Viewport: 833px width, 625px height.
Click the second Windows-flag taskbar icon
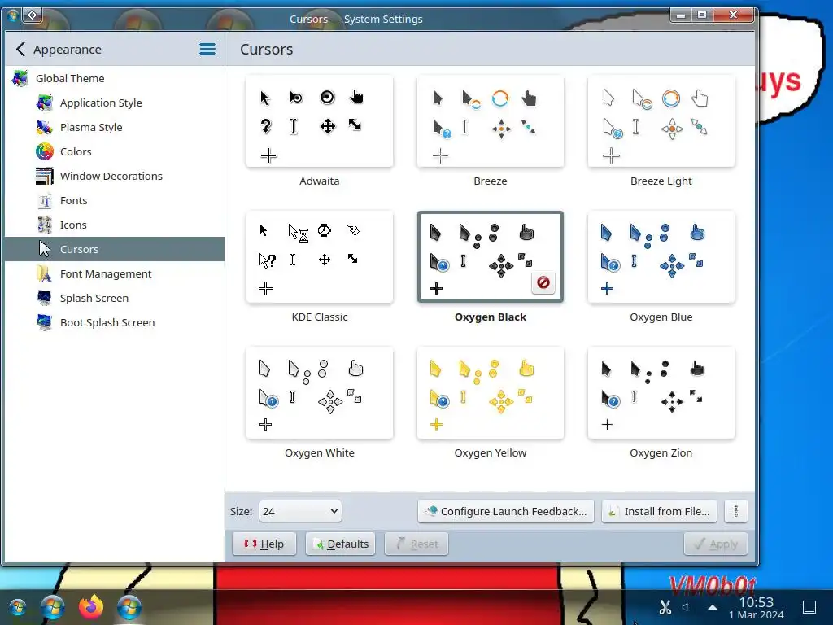[53, 607]
